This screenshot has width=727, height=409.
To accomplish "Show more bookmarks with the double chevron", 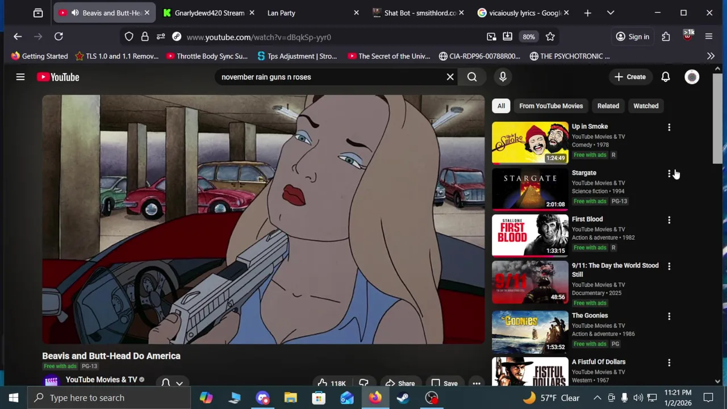I will coord(711,56).
